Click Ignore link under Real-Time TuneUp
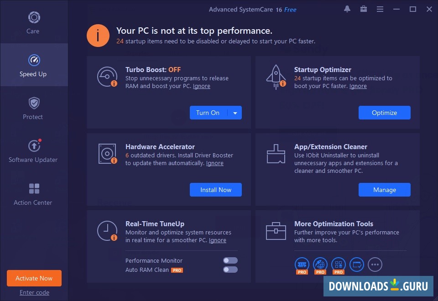 (x=217, y=240)
